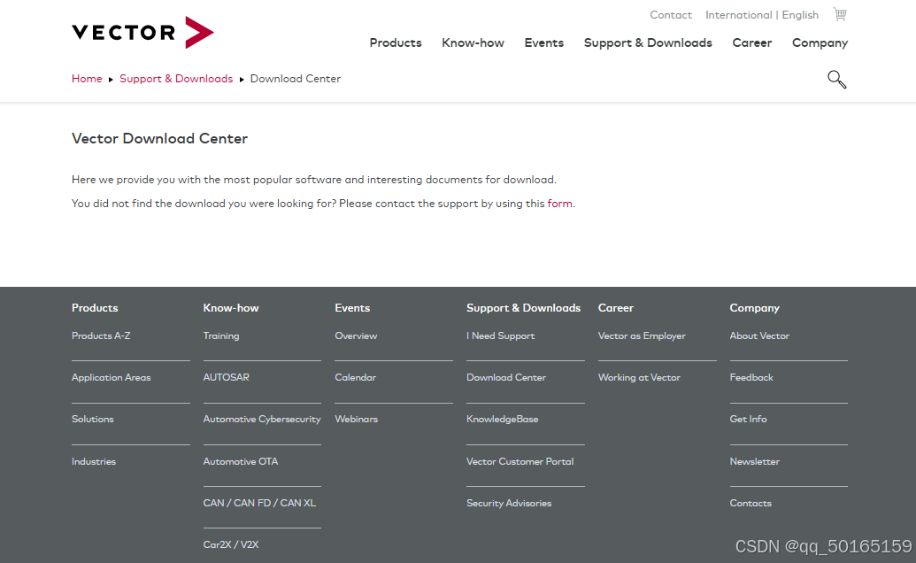Go to Support & Downloads breadcrumb
This screenshot has width=916, height=563.
(x=176, y=78)
